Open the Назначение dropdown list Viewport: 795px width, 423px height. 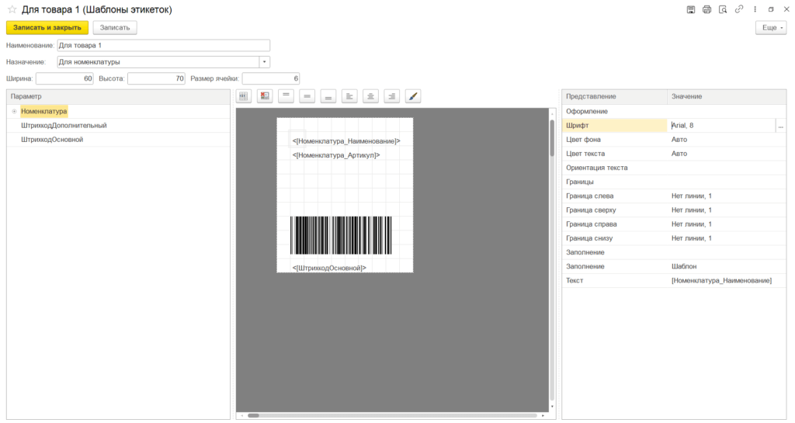(265, 62)
